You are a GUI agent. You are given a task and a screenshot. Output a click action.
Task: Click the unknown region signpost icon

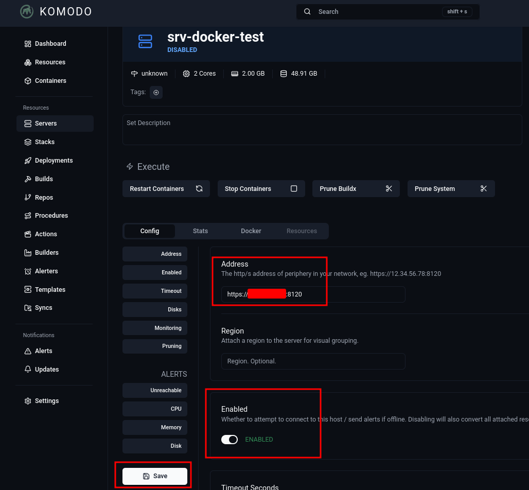[134, 74]
